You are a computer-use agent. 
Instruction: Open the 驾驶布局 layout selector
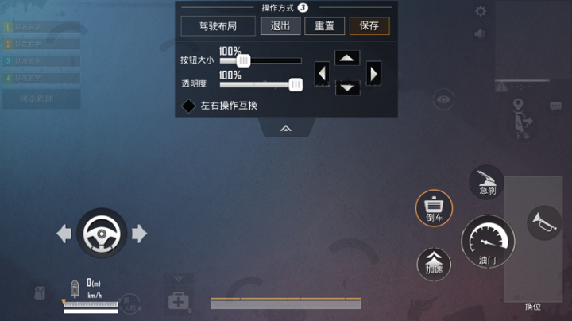(218, 26)
